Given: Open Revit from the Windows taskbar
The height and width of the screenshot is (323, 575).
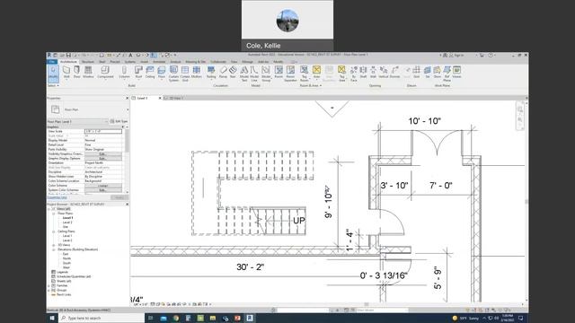Looking at the screenshot, I should point(250,318).
